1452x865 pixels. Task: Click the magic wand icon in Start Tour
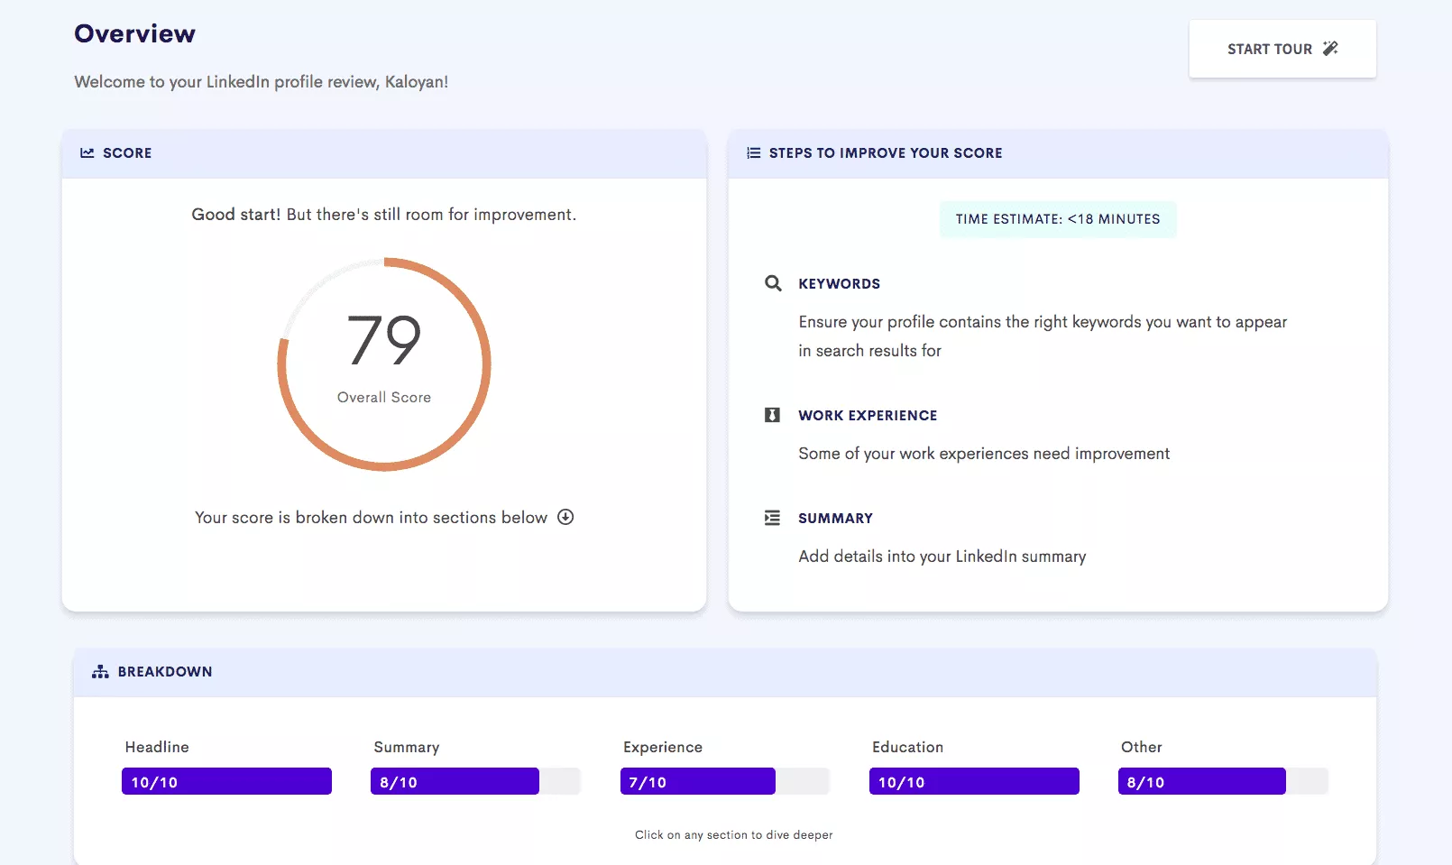tap(1330, 49)
